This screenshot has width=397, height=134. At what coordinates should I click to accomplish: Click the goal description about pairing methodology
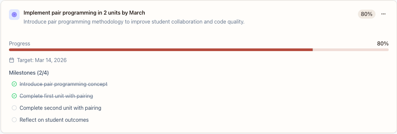(x=134, y=22)
